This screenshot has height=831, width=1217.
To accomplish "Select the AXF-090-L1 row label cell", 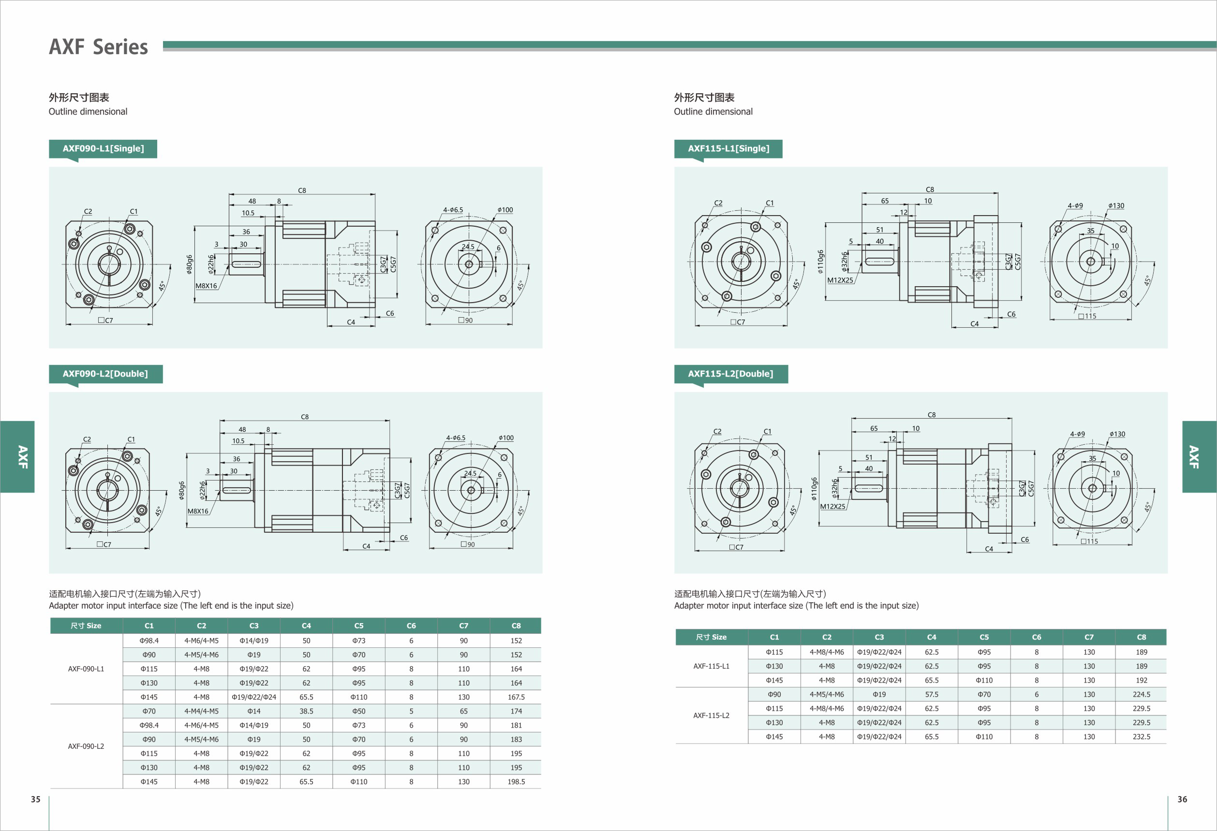I will click(86, 669).
